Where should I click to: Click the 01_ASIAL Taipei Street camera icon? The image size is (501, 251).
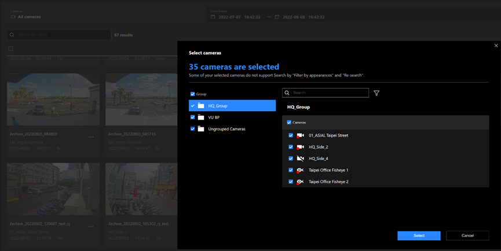pyautogui.click(x=300, y=135)
